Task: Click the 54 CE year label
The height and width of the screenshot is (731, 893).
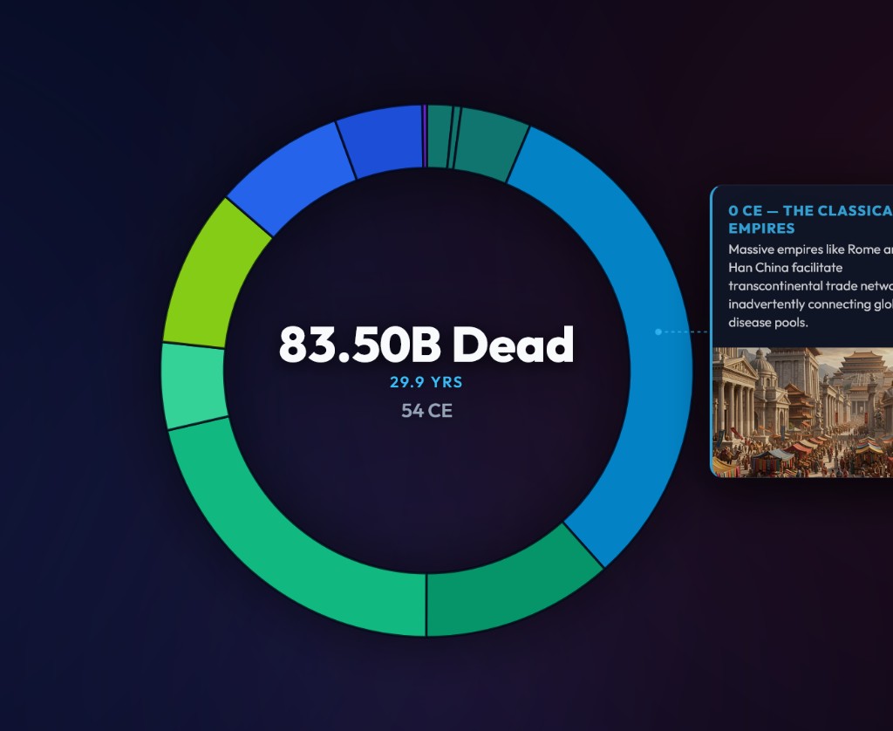Action: point(426,410)
